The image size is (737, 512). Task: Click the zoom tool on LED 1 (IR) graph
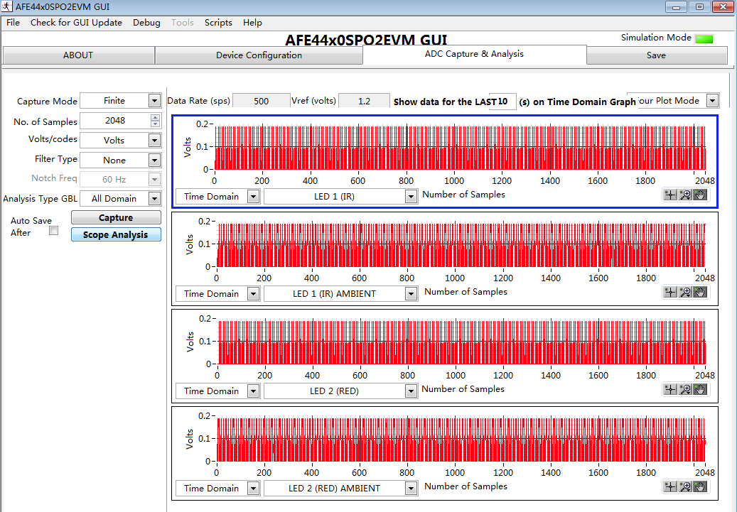[685, 195]
